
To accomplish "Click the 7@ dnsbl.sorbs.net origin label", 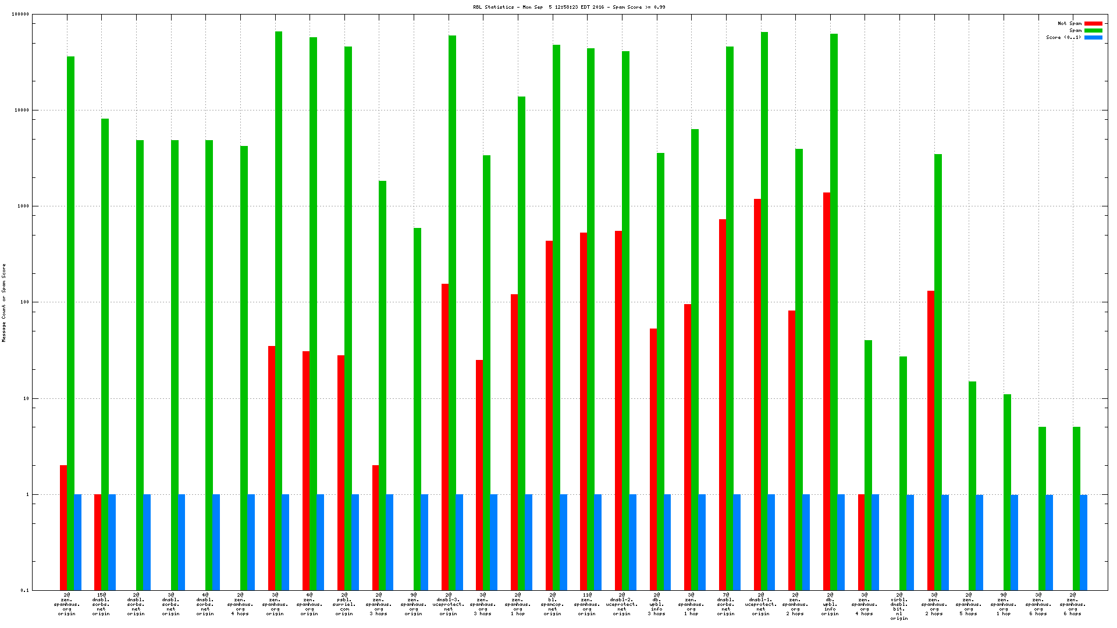I will [725, 604].
